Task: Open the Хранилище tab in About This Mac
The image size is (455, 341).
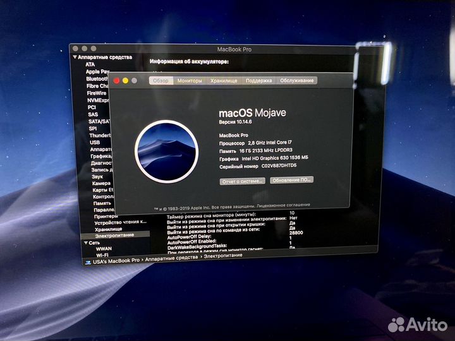Action: 224,81
